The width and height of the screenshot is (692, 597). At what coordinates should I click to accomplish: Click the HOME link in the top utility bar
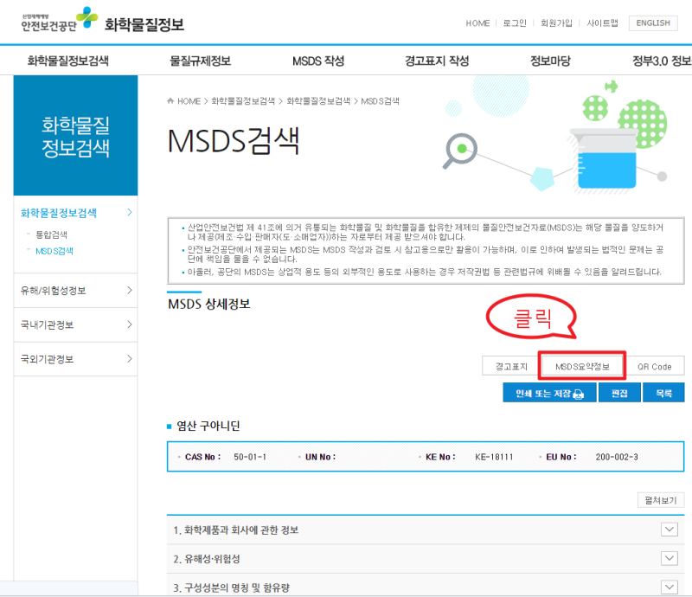477,23
